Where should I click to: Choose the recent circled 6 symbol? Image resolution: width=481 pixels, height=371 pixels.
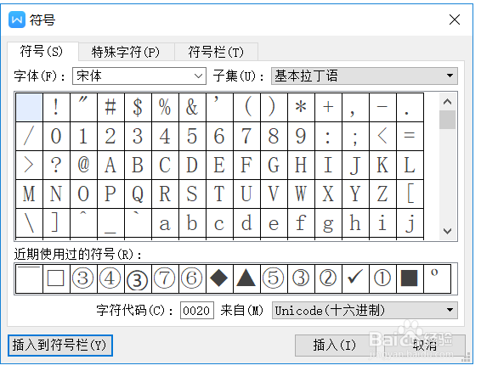[x=192, y=278]
